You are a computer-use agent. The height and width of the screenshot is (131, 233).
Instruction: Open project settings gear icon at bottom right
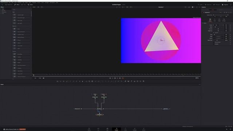click(230, 130)
